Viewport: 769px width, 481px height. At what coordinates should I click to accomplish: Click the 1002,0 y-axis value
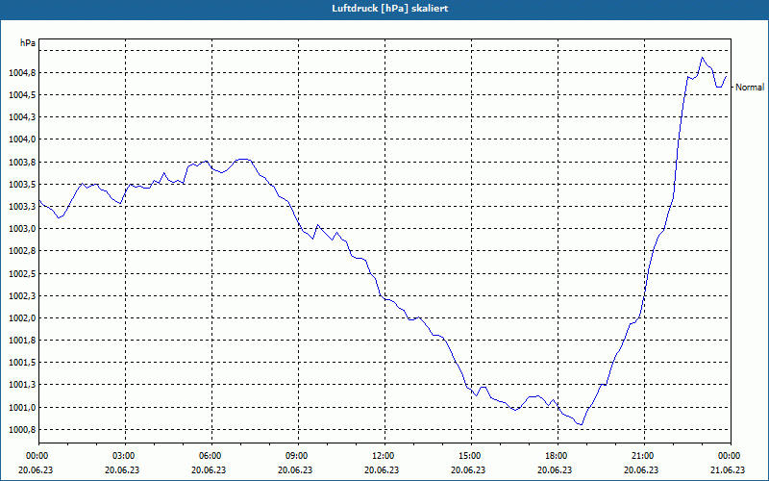click(22, 318)
